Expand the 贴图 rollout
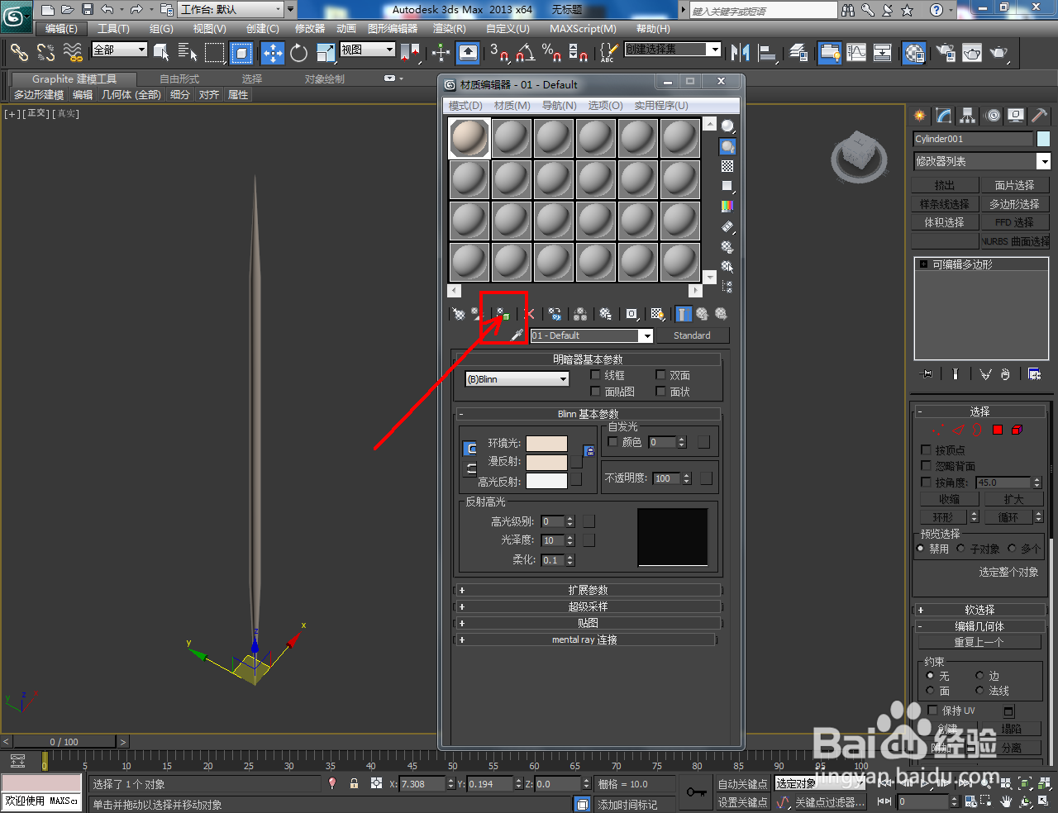This screenshot has width=1058, height=813. point(589,624)
